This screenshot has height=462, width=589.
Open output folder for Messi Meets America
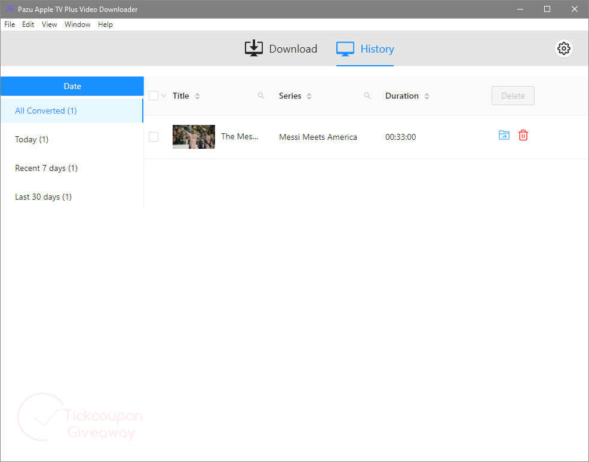pyautogui.click(x=504, y=135)
